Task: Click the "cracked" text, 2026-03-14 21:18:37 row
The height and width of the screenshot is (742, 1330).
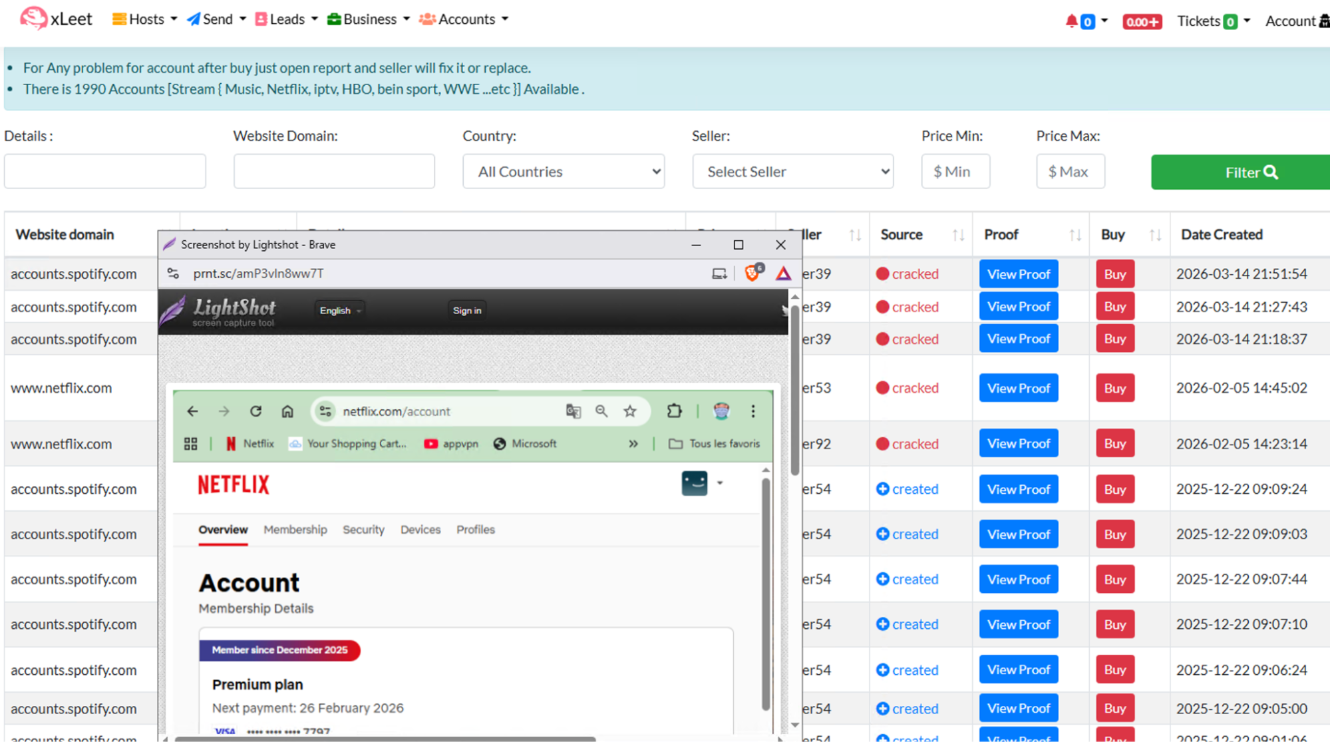Action: pos(915,339)
